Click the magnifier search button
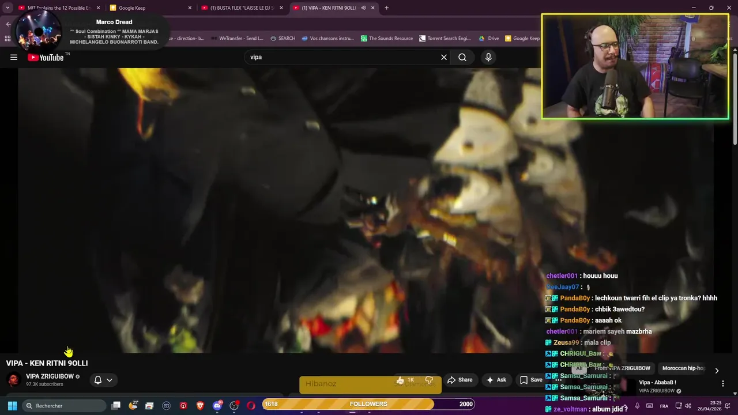Image resolution: width=738 pixels, height=415 pixels. (462, 57)
